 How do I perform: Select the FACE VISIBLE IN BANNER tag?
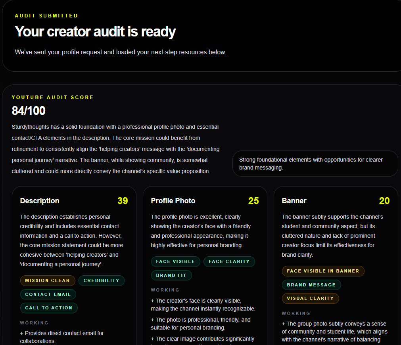point(323,271)
